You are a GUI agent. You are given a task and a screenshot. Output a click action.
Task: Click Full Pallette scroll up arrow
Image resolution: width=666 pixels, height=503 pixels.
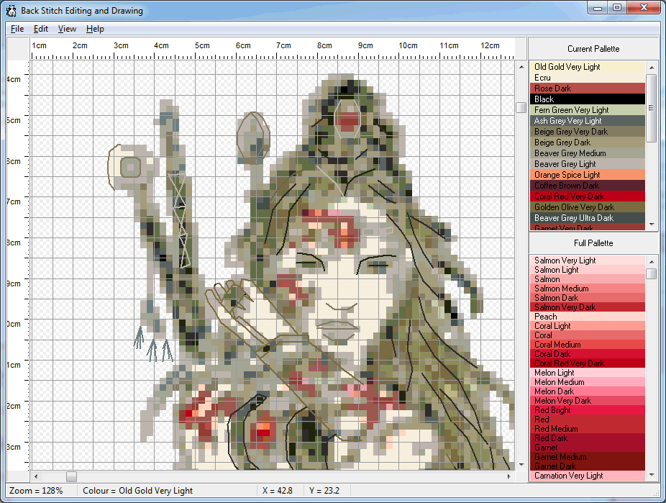point(651,261)
